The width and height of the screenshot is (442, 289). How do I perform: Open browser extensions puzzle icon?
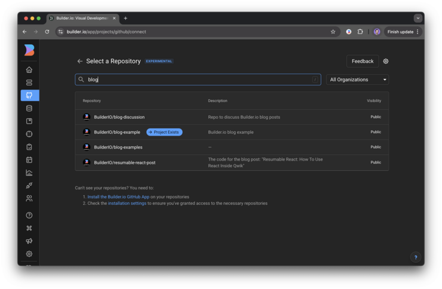[x=360, y=32]
